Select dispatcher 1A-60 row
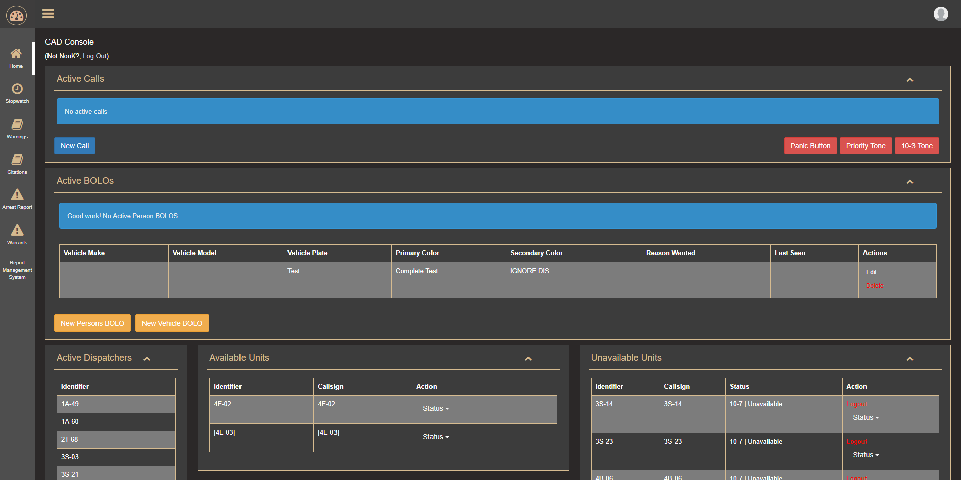This screenshot has width=961, height=480. tap(116, 422)
